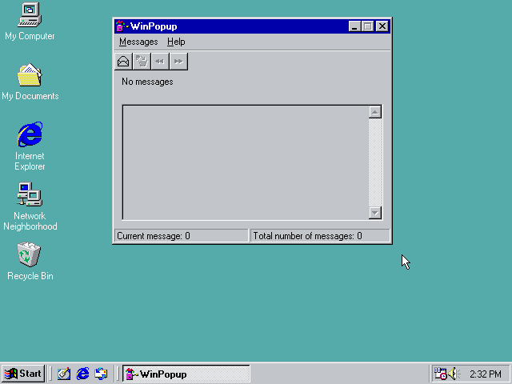Click 'Current message: 0' status pane
Screen dimensions: 512x384
pyautogui.click(x=182, y=236)
